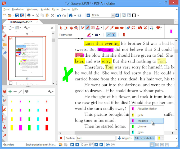This screenshot has width=180, height=149.
Task: Open the Datei menu
Action: click(6, 10)
